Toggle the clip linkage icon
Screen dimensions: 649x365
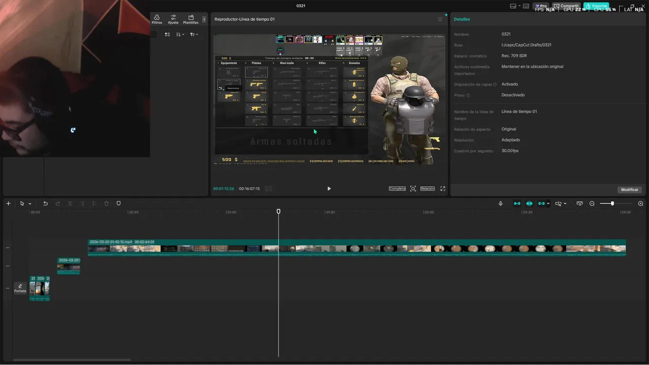542,203
